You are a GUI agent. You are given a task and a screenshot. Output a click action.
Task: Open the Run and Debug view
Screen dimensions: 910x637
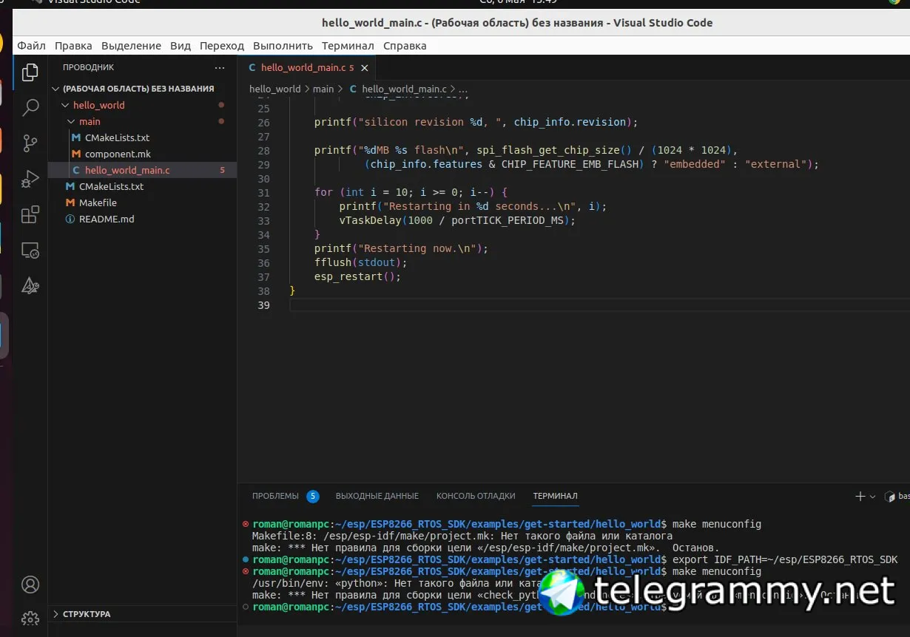coord(30,179)
